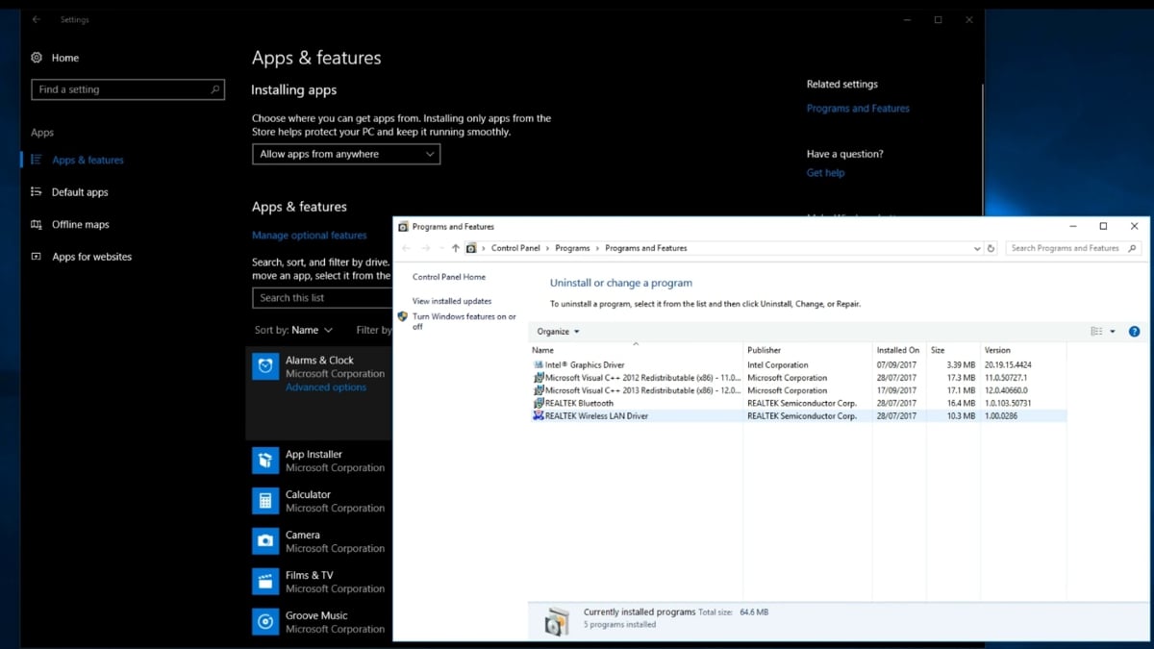Expand the address bar history dropdown

(x=977, y=248)
